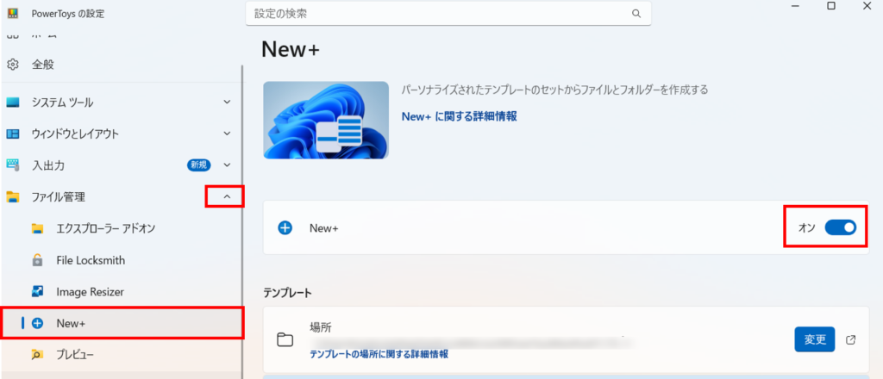Click the 場所 label text
Image resolution: width=883 pixels, height=379 pixels.
coord(320,327)
